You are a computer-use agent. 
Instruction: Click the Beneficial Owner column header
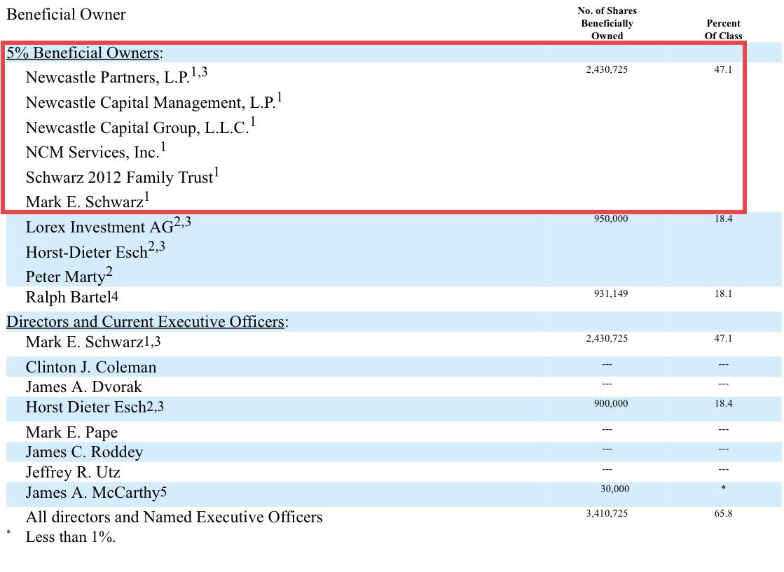tap(65, 14)
